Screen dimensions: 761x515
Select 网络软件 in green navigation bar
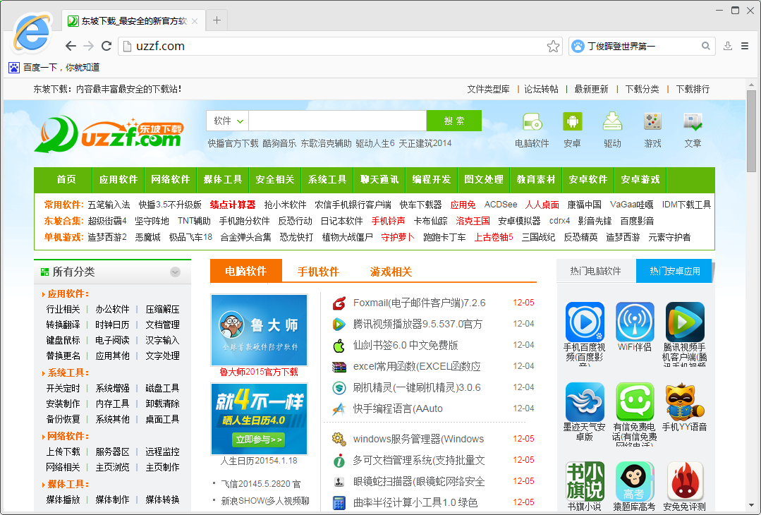click(x=171, y=180)
